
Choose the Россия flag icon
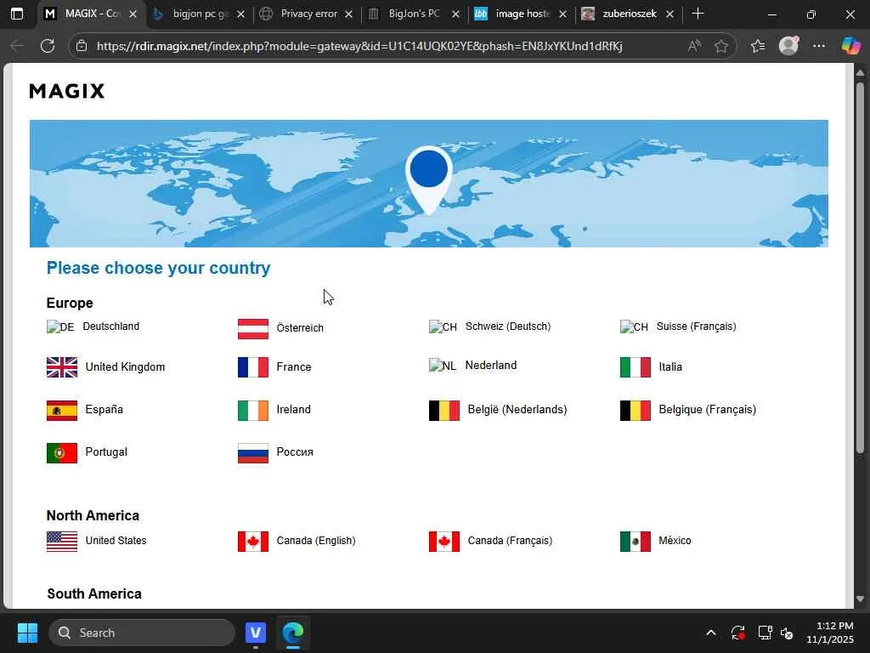pos(253,453)
